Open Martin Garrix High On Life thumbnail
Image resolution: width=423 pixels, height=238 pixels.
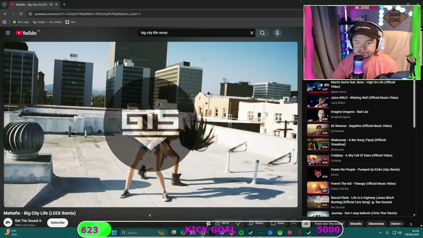[318, 86]
